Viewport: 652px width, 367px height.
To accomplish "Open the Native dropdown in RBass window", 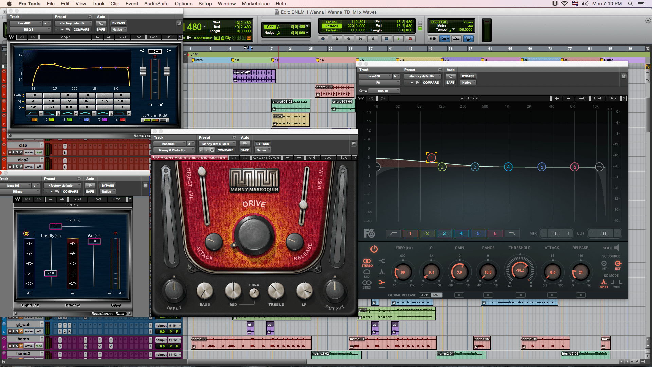I will [108, 192].
